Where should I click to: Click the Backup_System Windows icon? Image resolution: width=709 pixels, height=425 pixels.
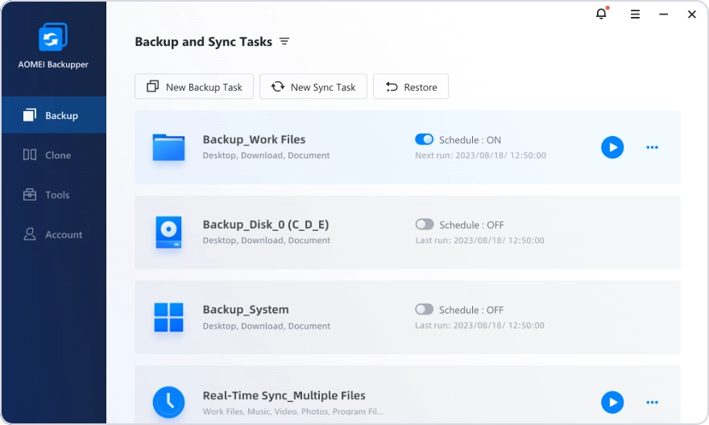tap(168, 317)
